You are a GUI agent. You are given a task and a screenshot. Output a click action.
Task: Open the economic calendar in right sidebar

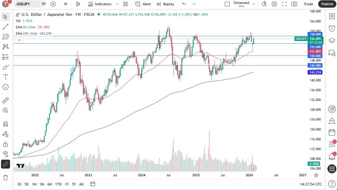[x=332, y=133]
